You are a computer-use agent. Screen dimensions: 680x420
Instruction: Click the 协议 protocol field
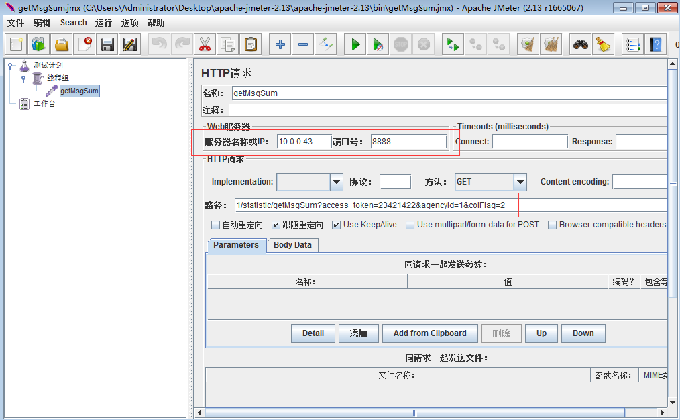[x=395, y=182]
